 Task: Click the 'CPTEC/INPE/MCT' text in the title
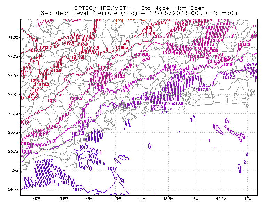100,8
